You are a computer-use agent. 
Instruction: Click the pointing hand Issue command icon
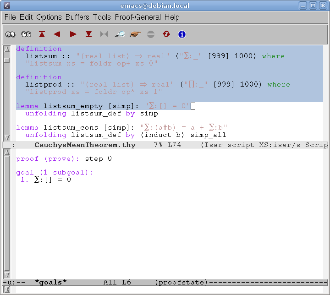click(135, 34)
